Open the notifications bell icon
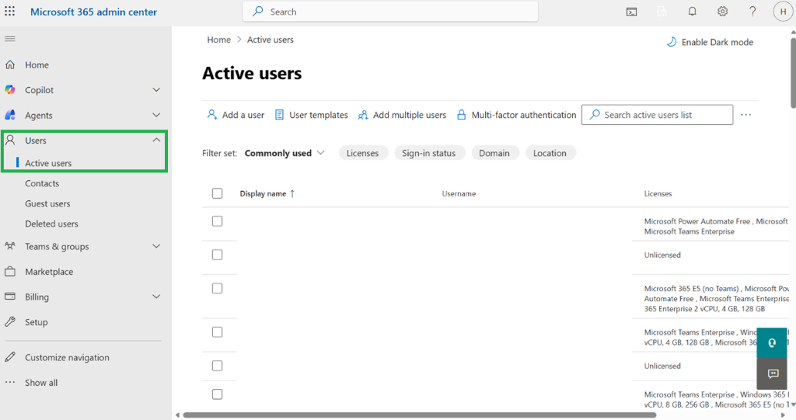 (x=692, y=12)
